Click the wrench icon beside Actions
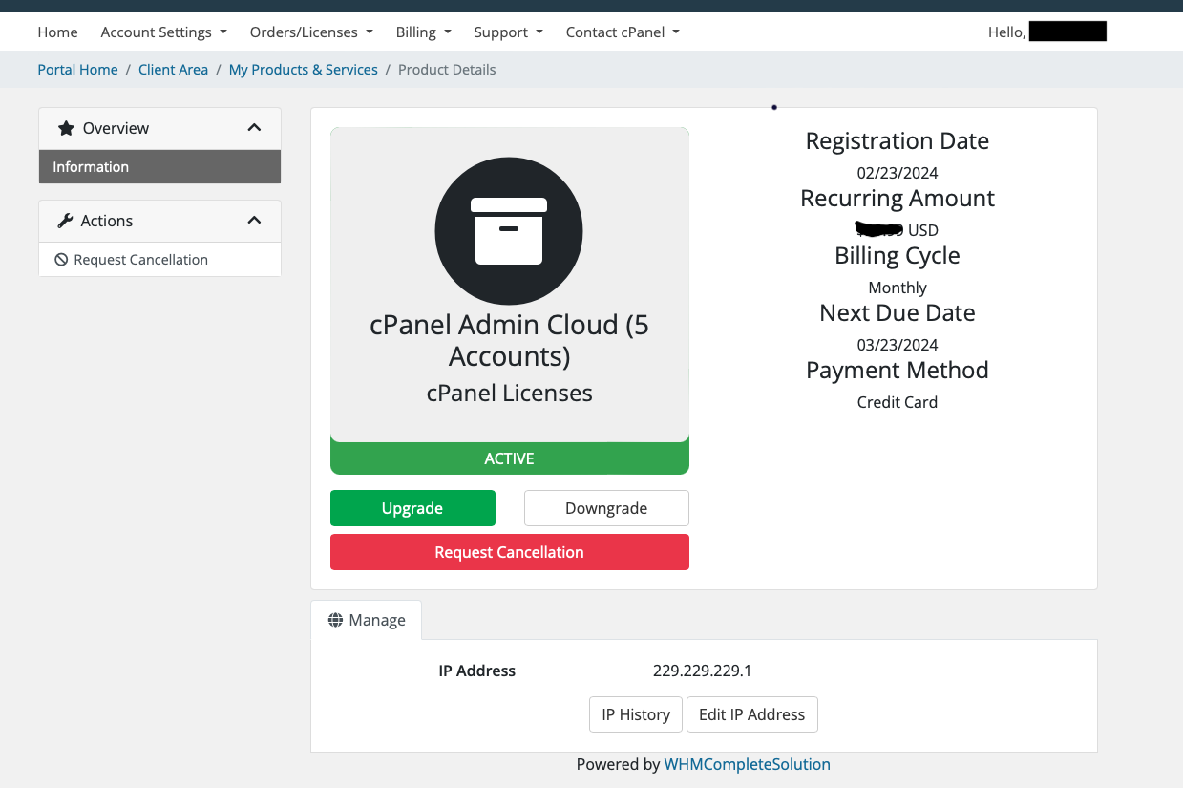This screenshot has height=788, width=1183. click(65, 221)
